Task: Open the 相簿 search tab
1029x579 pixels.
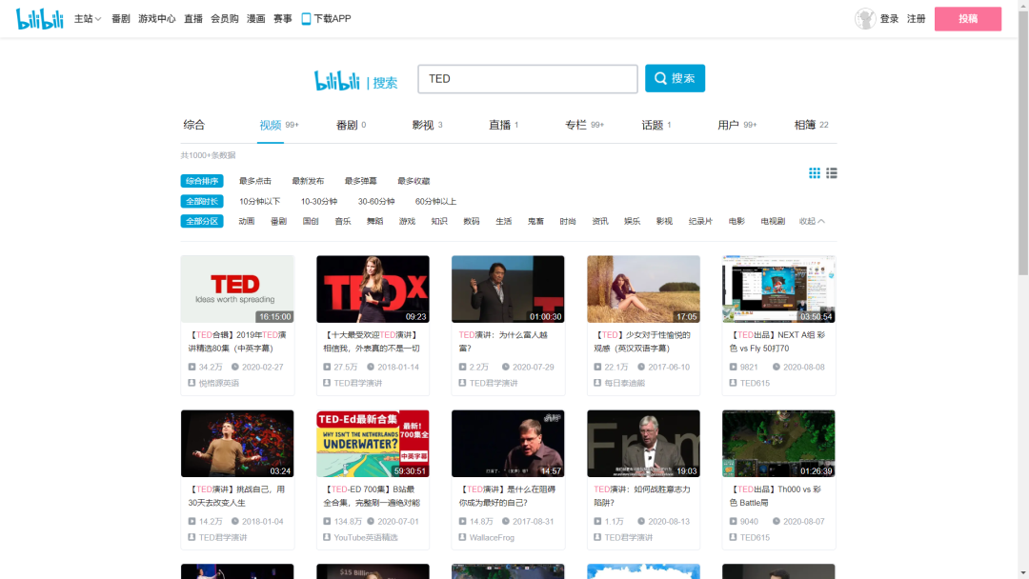Action: point(811,125)
